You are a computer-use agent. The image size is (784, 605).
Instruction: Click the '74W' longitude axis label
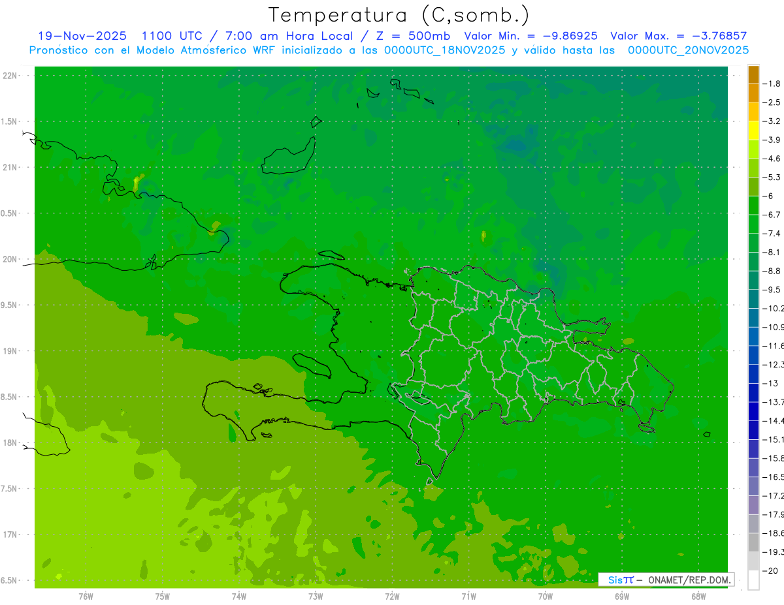(239, 596)
